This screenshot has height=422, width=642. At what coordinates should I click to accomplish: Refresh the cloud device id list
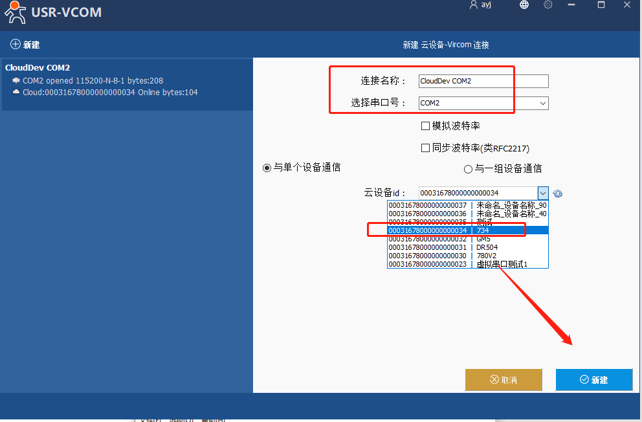click(558, 194)
